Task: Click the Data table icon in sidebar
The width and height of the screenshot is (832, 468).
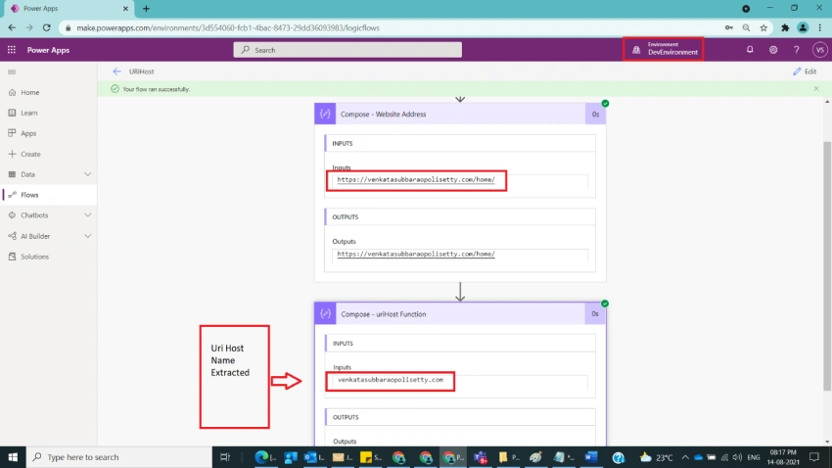Action: pyautogui.click(x=12, y=174)
